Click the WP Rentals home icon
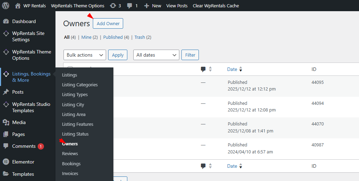359x181 pixels. click(18, 6)
